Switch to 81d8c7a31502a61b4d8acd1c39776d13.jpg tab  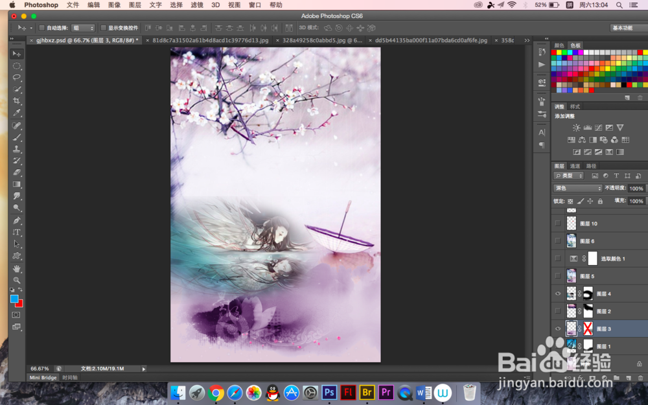211,40
